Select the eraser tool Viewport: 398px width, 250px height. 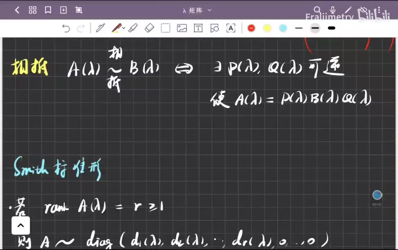(149, 28)
